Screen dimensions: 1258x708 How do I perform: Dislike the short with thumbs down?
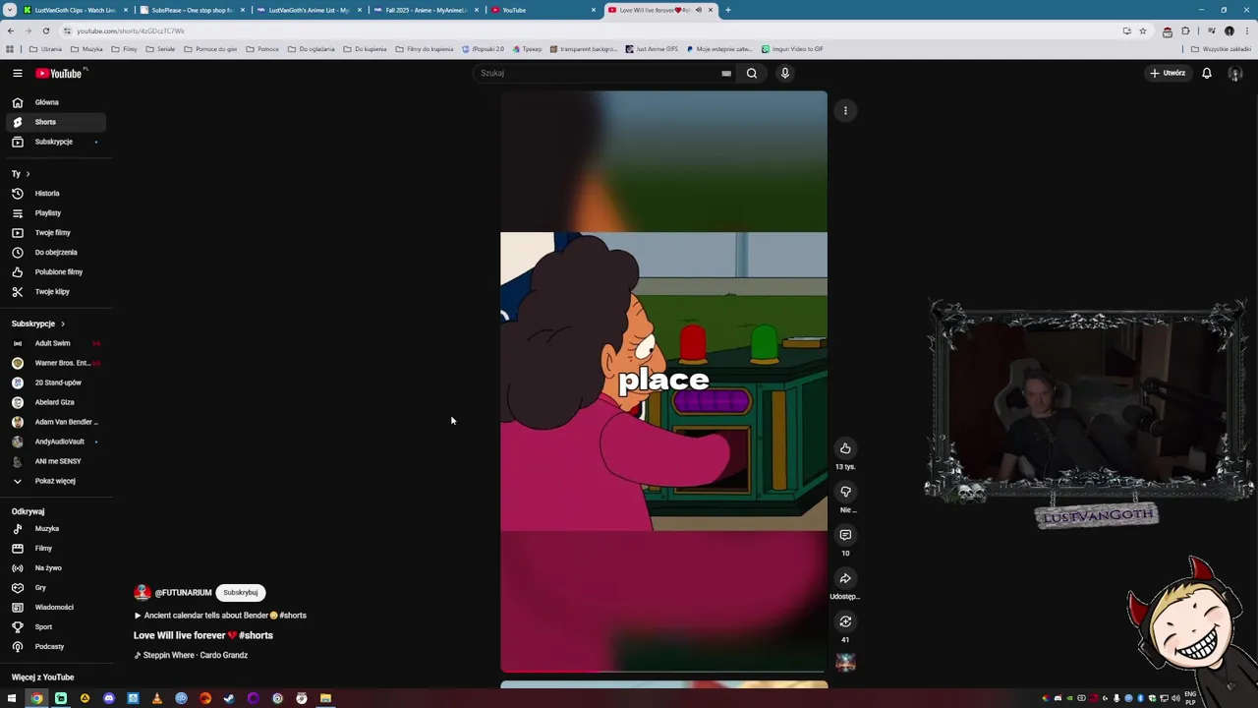(x=845, y=492)
